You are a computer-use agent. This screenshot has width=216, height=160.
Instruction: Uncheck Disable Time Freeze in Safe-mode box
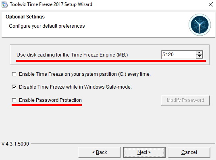coord(14,87)
